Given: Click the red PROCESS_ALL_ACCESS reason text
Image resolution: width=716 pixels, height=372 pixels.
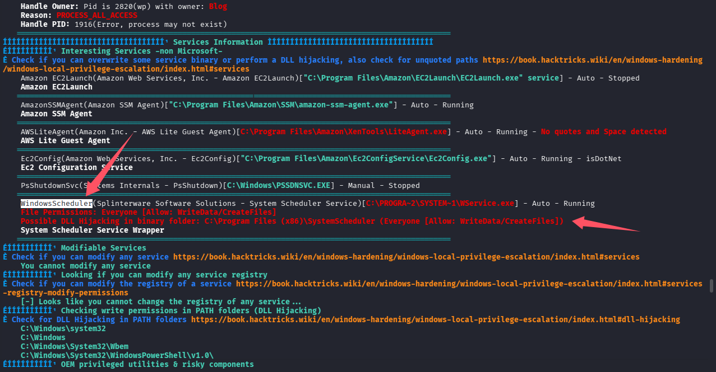Looking at the screenshot, I should click(x=96, y=15).
